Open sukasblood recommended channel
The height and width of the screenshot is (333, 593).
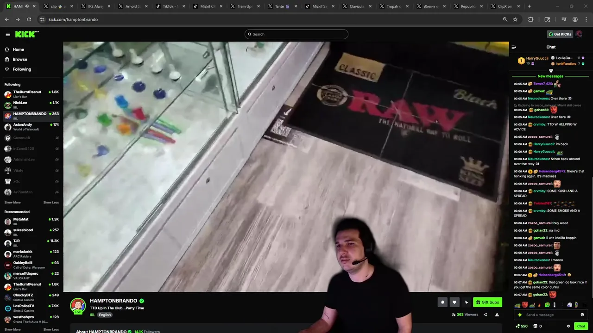click(x=32, y=232)
